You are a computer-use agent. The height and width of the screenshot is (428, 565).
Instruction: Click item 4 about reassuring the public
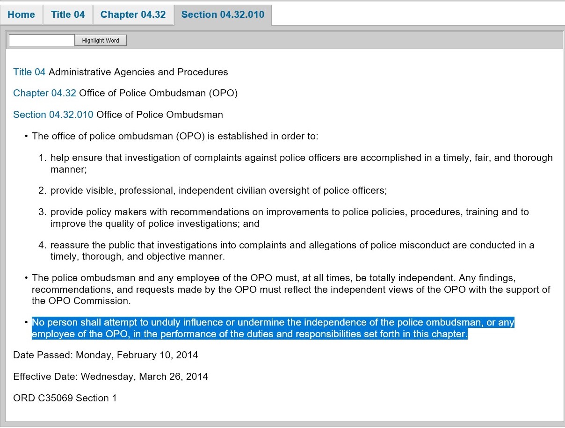pyautogui.click(x=292, y=251)
